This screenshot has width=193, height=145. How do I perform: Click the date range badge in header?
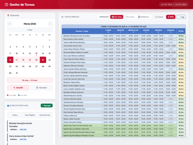coord(174,5)
